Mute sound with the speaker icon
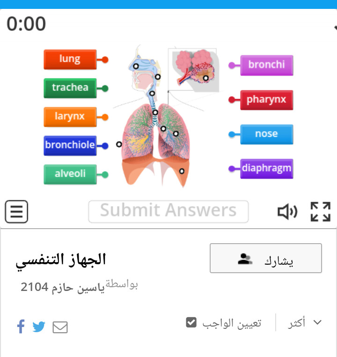Image resolution: width=337 pixels, height=357 pixels. (x=287, y=211)
